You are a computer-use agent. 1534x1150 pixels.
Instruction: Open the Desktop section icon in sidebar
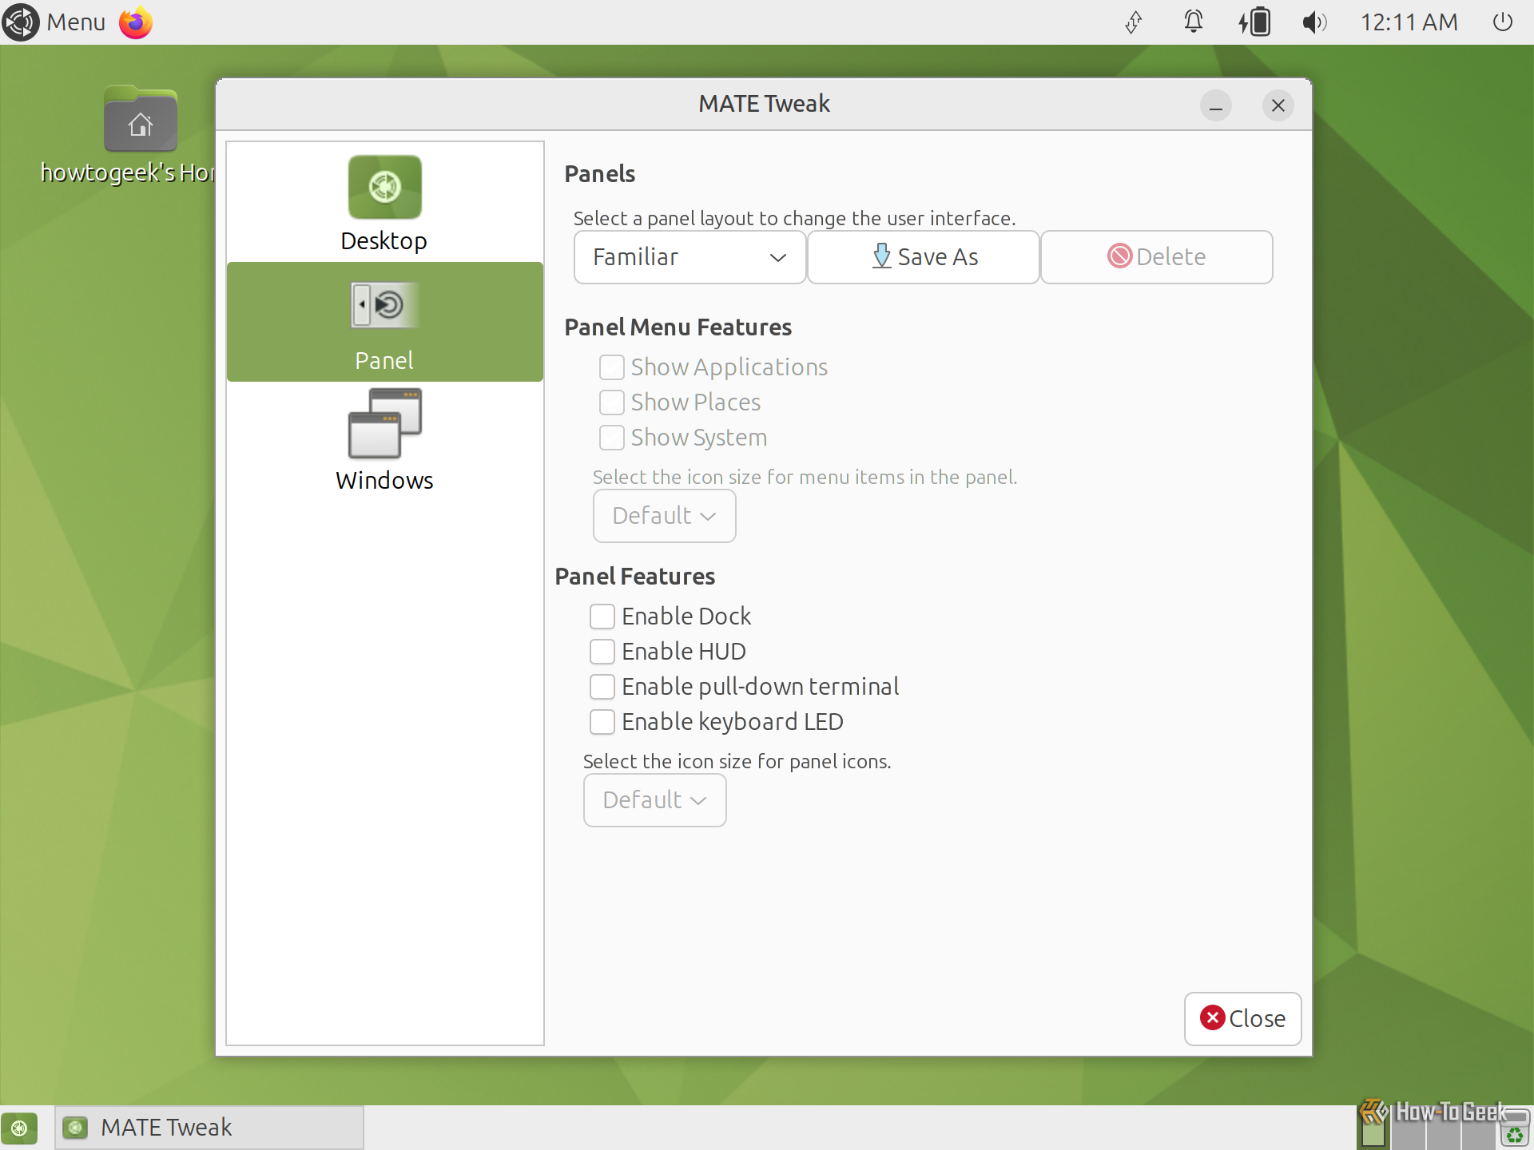tap(384, 188)
